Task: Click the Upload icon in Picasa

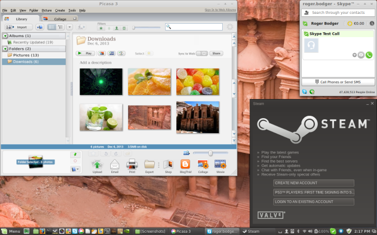Action: click(97, 164)
